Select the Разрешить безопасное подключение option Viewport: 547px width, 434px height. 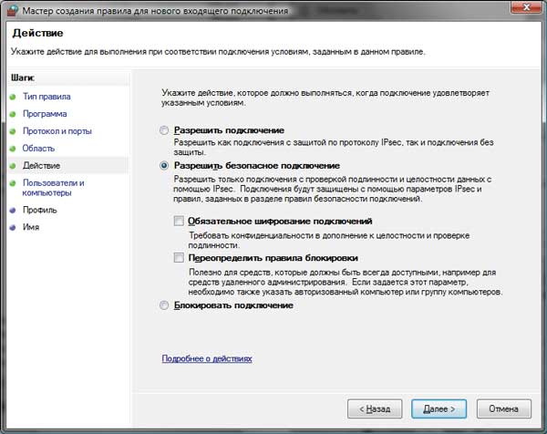(x=164, y=167)
